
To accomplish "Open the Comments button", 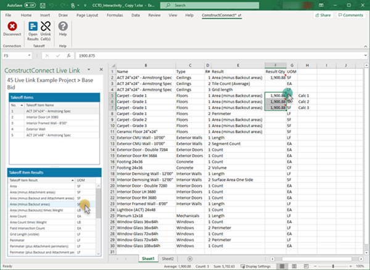I will 351,15.
